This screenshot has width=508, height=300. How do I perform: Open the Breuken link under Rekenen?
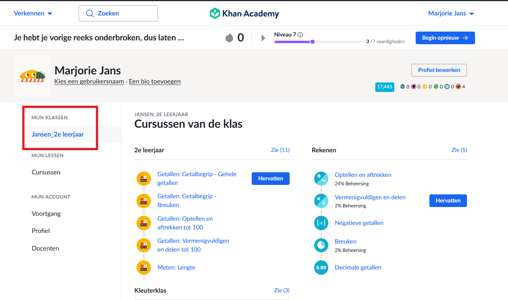[x=345, y=241]
